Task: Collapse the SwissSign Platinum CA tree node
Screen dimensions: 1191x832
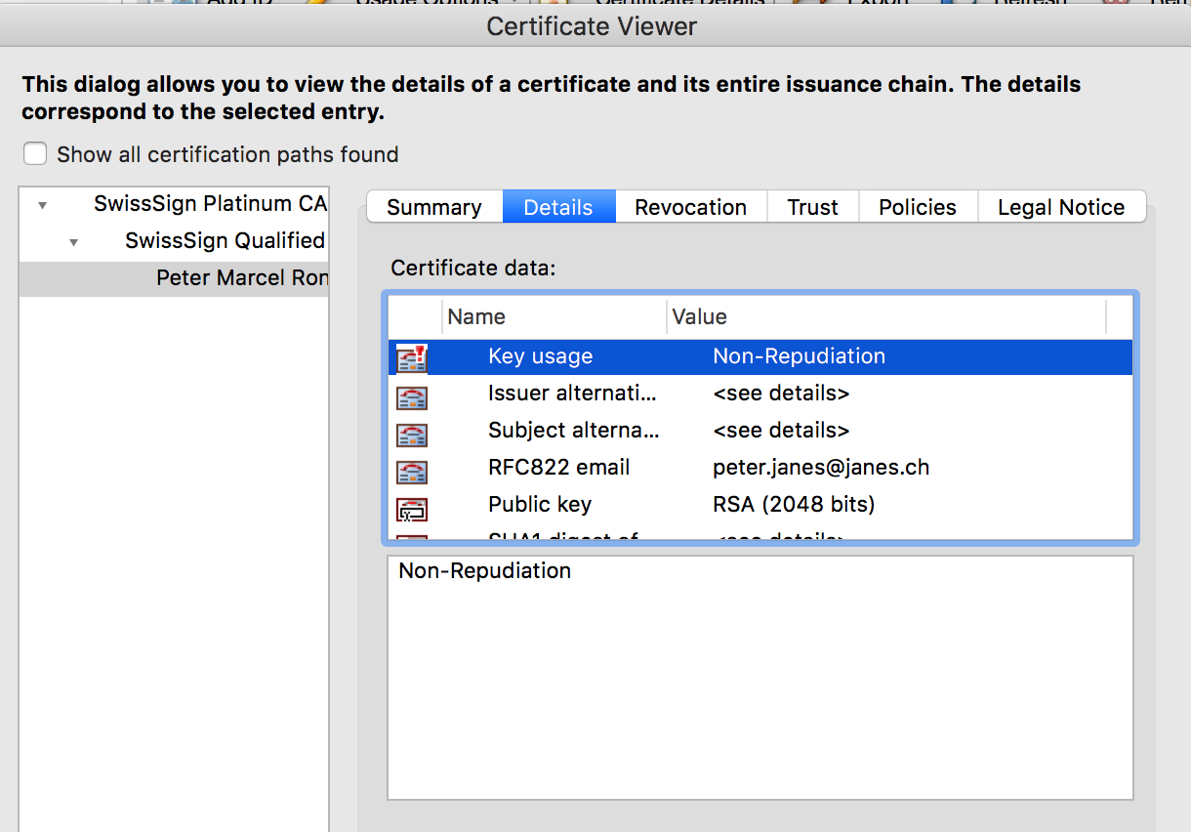Action: pos(42,205)
